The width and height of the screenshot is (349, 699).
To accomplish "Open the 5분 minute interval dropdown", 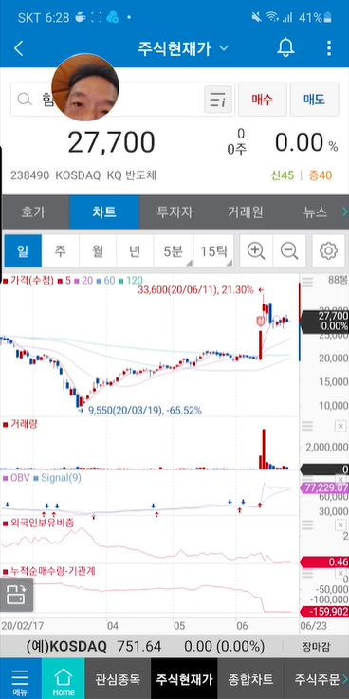I will [174, 251].
